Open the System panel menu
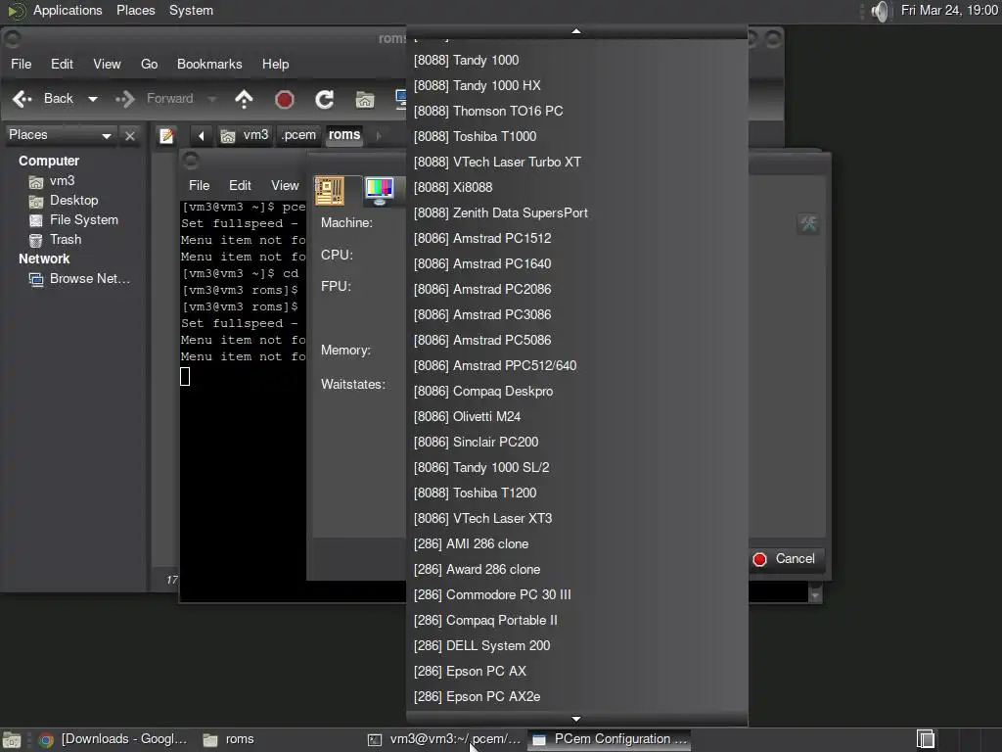This screenshot has height=752, width=1002. (191, 10)
